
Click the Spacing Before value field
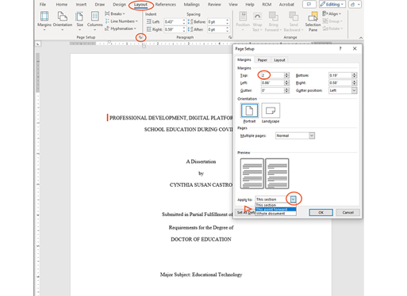[216, 21]
